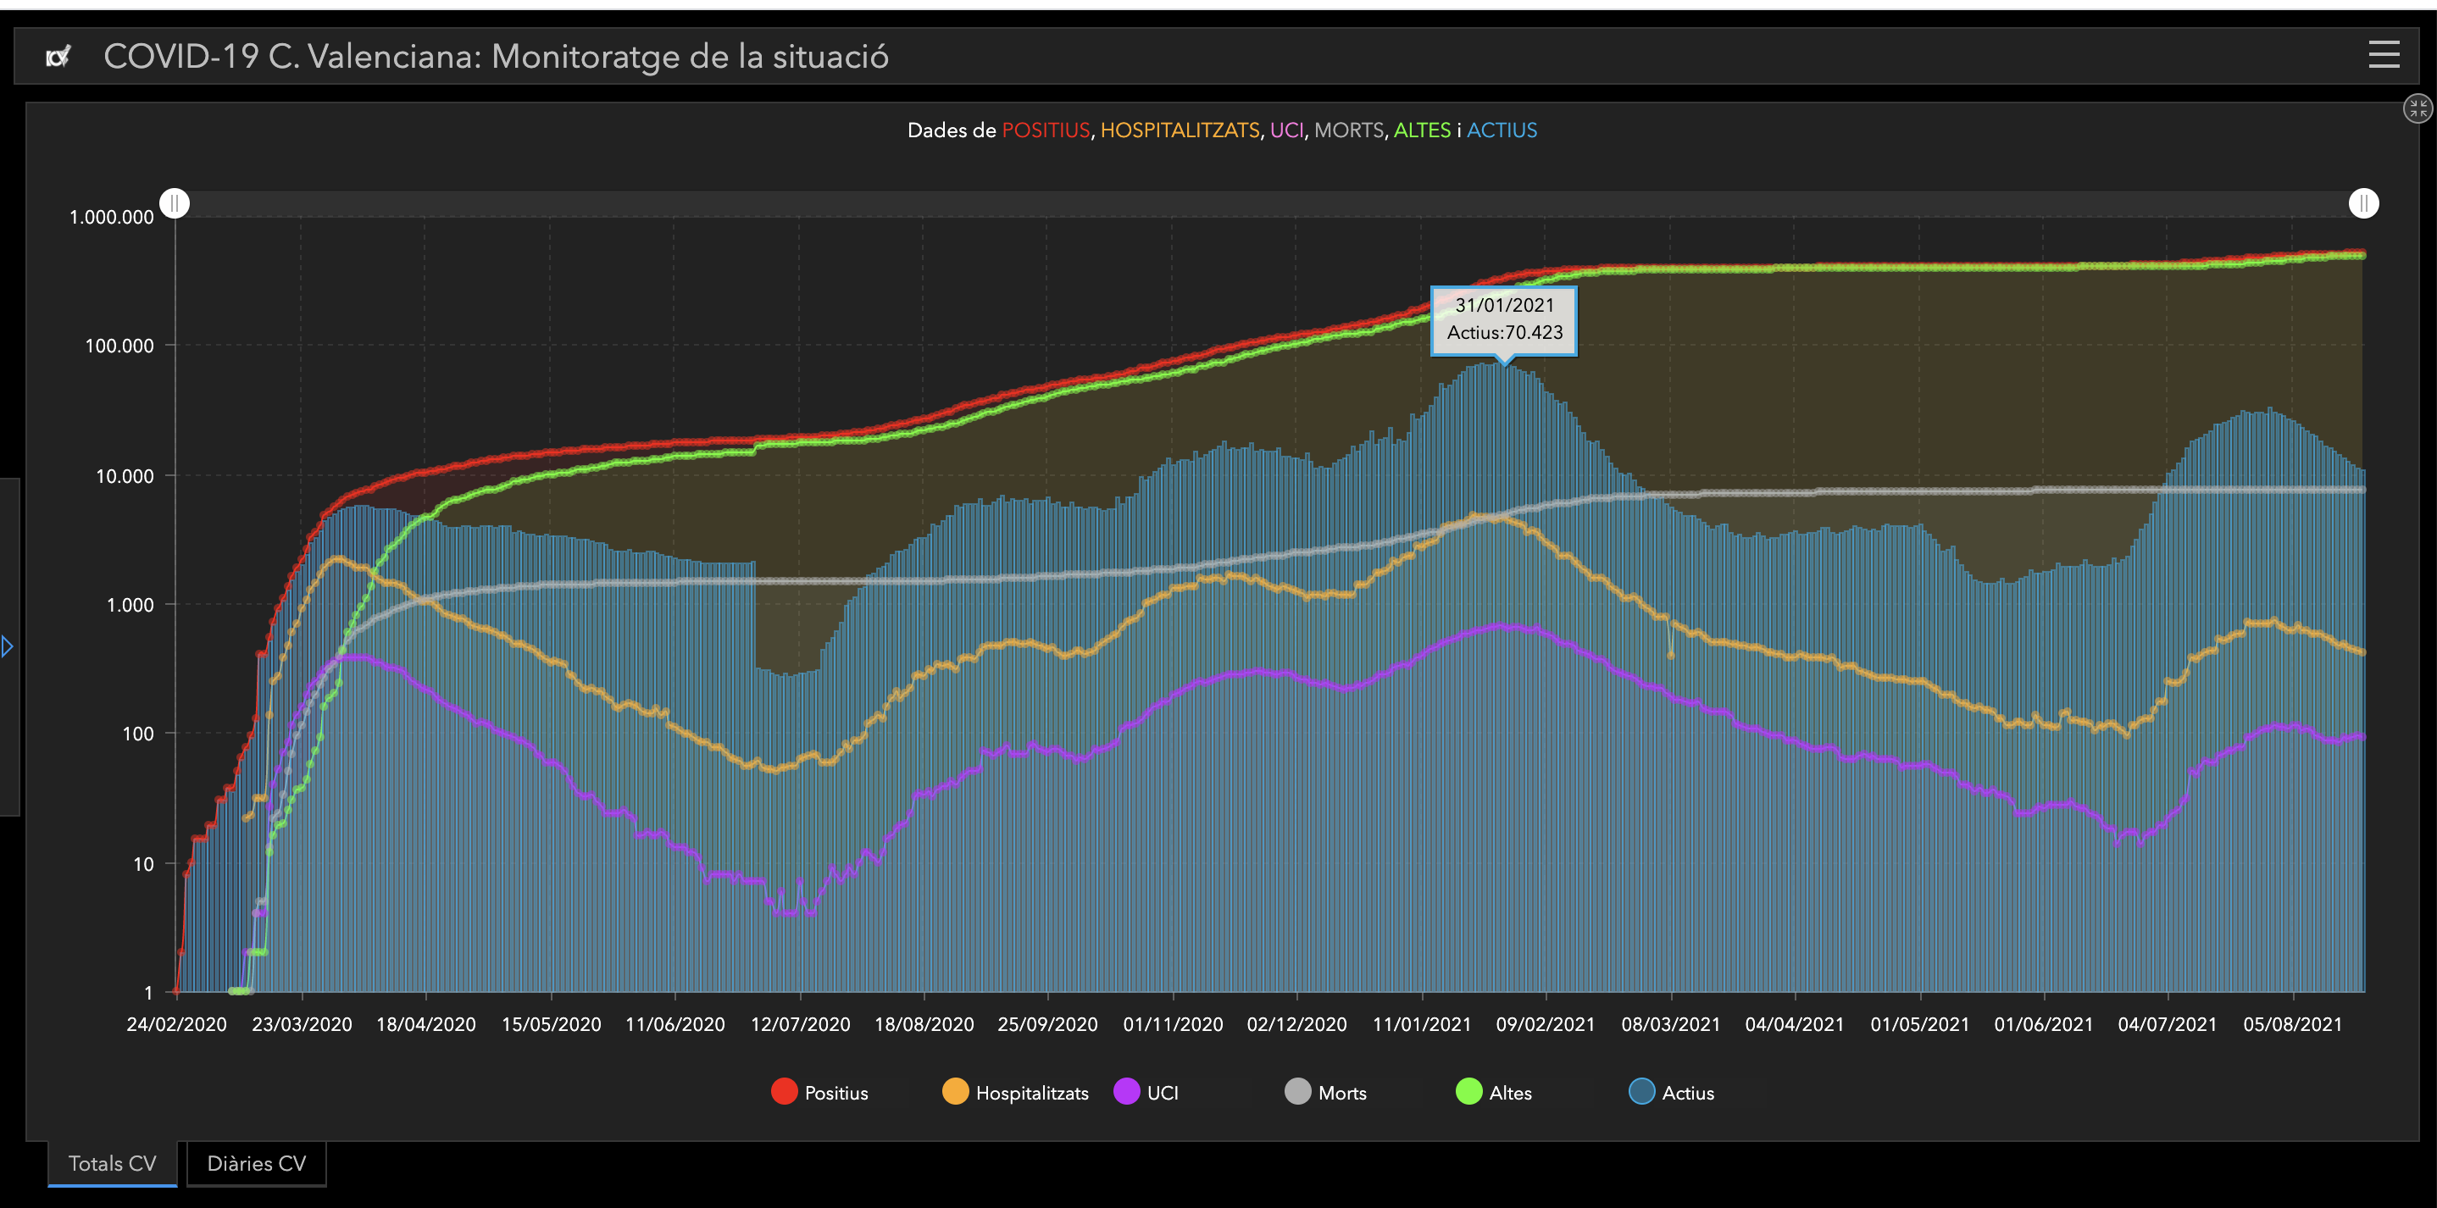Click the Actius legend label text

(1688, 1093)
